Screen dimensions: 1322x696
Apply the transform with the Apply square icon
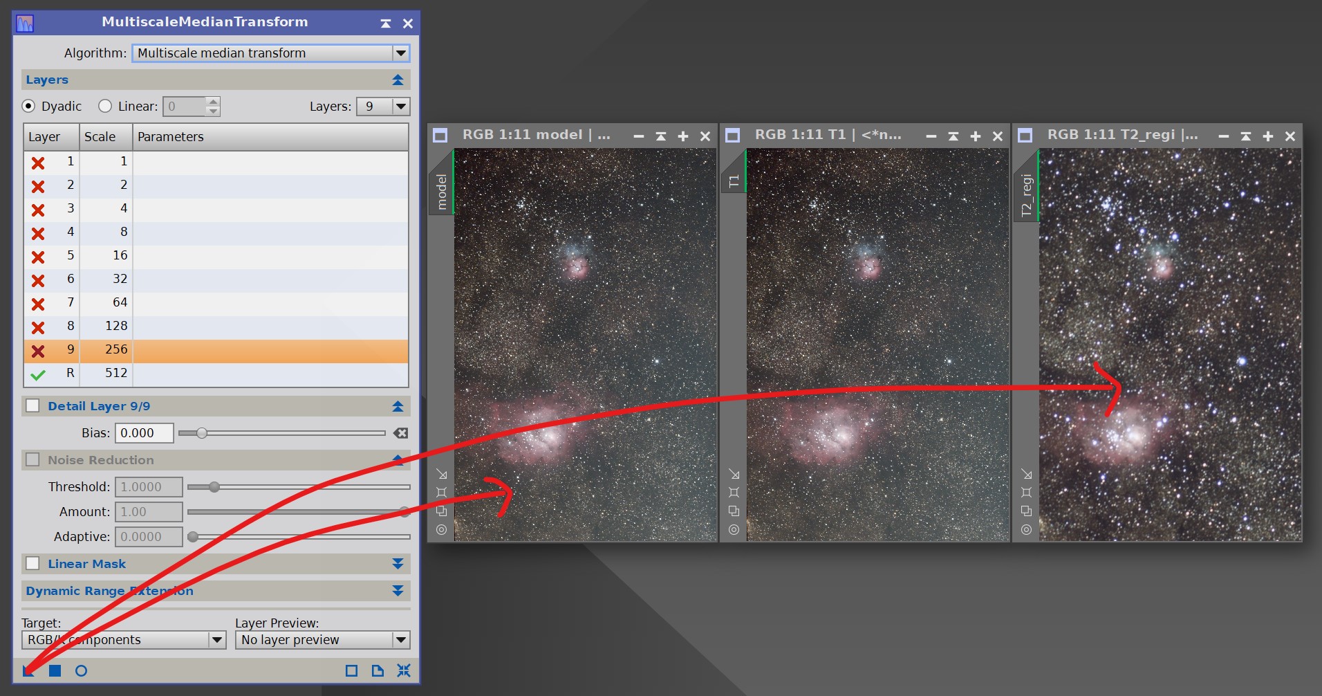point(56,670)
